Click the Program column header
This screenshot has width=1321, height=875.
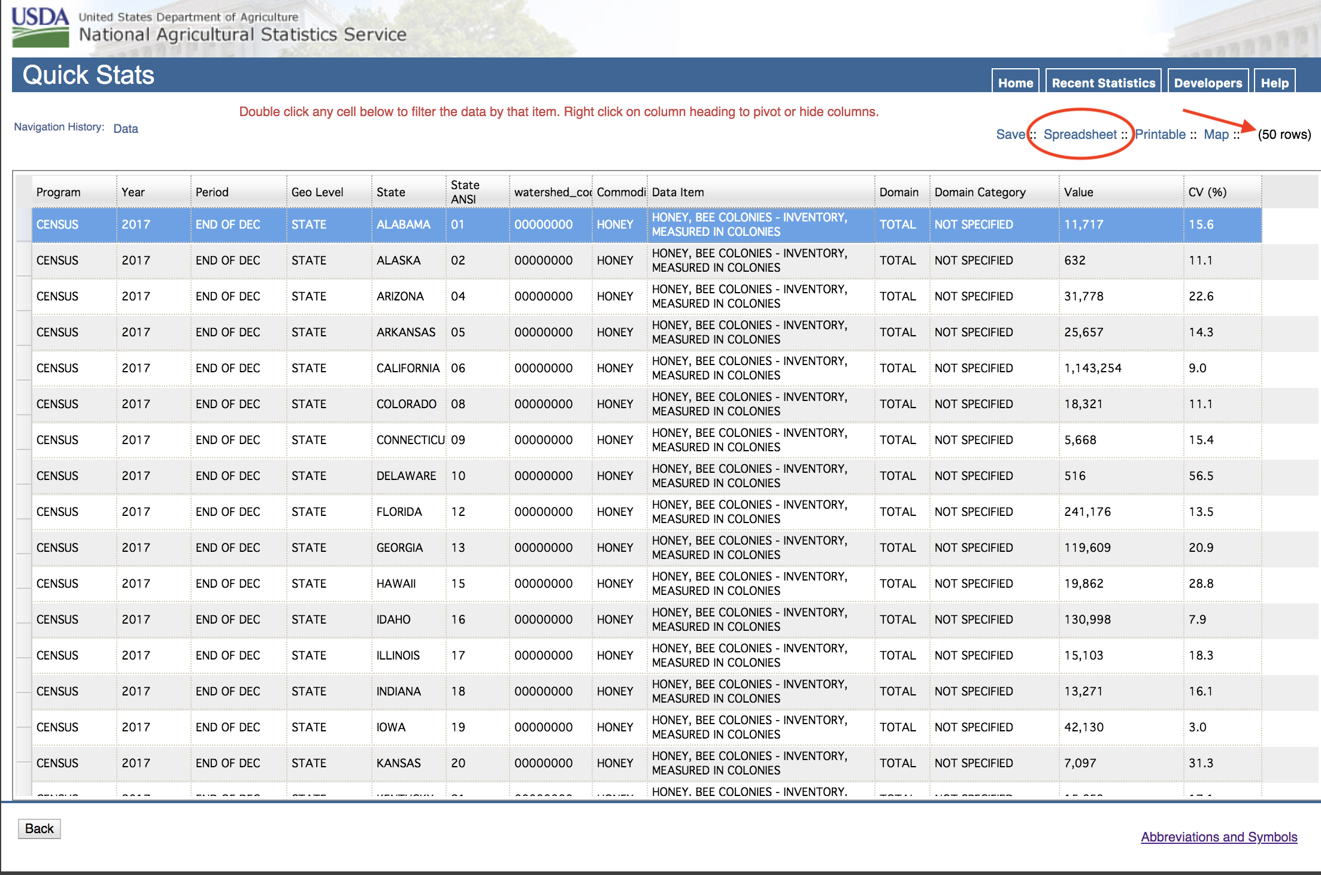coord(58,192)
